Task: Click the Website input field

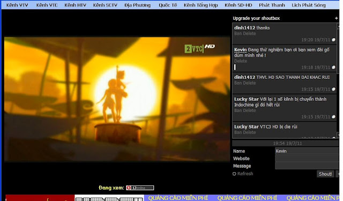Action: pos(307,158)
